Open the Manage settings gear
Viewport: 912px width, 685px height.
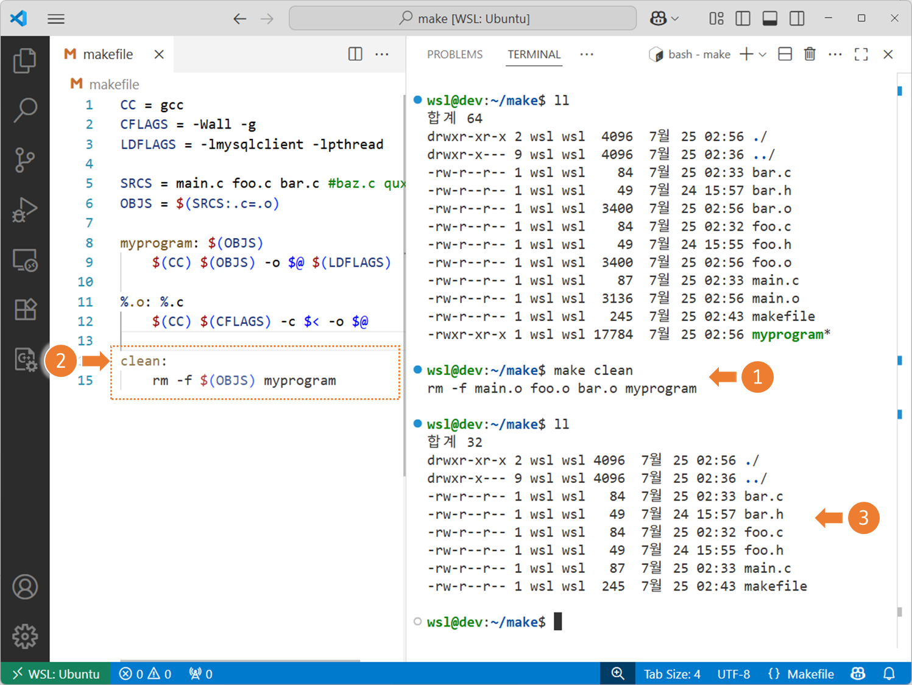tap(25, 636)
